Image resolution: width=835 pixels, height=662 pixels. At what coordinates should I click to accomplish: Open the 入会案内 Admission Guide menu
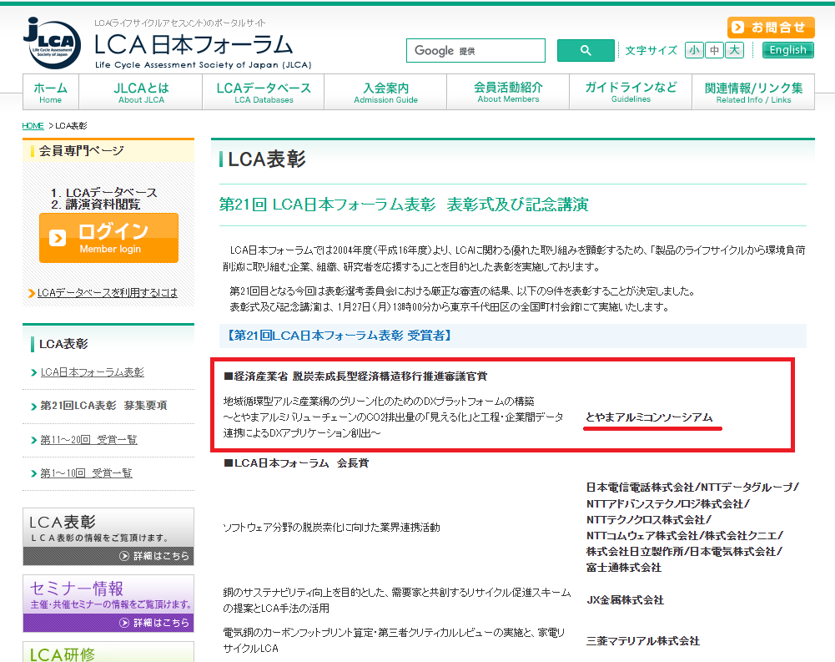(x=385, y=92)
